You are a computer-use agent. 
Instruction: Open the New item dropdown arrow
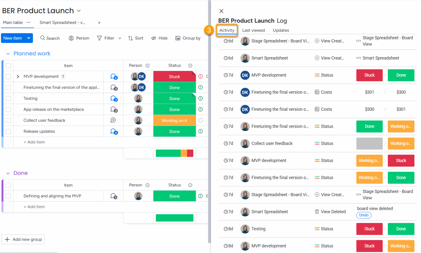pyautogui.click(x=29, y=38)
